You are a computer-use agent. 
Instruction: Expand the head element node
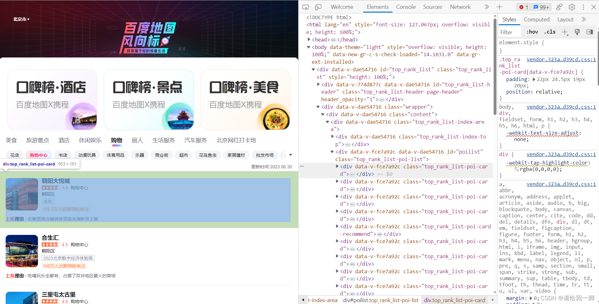(x=309, y=40)
